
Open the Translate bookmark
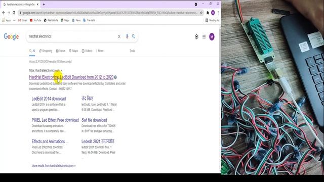point(89,20)
